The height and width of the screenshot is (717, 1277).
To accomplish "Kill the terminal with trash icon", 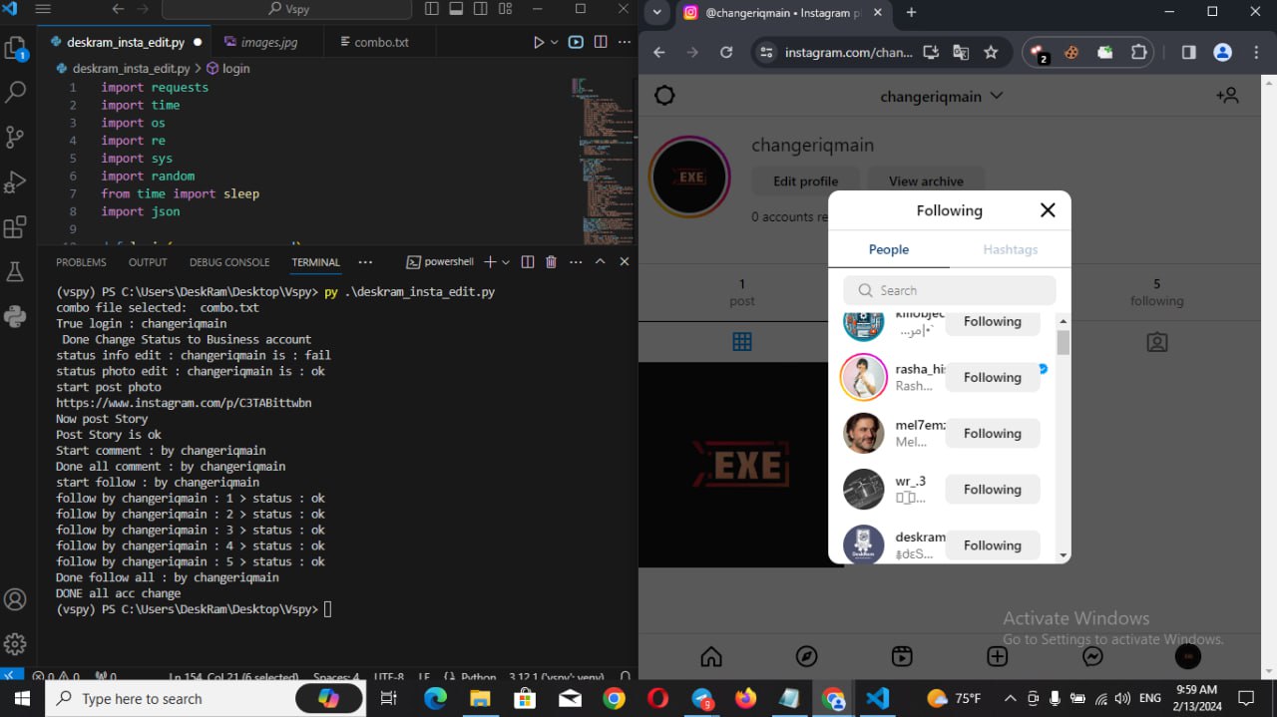I will (551, 261).
